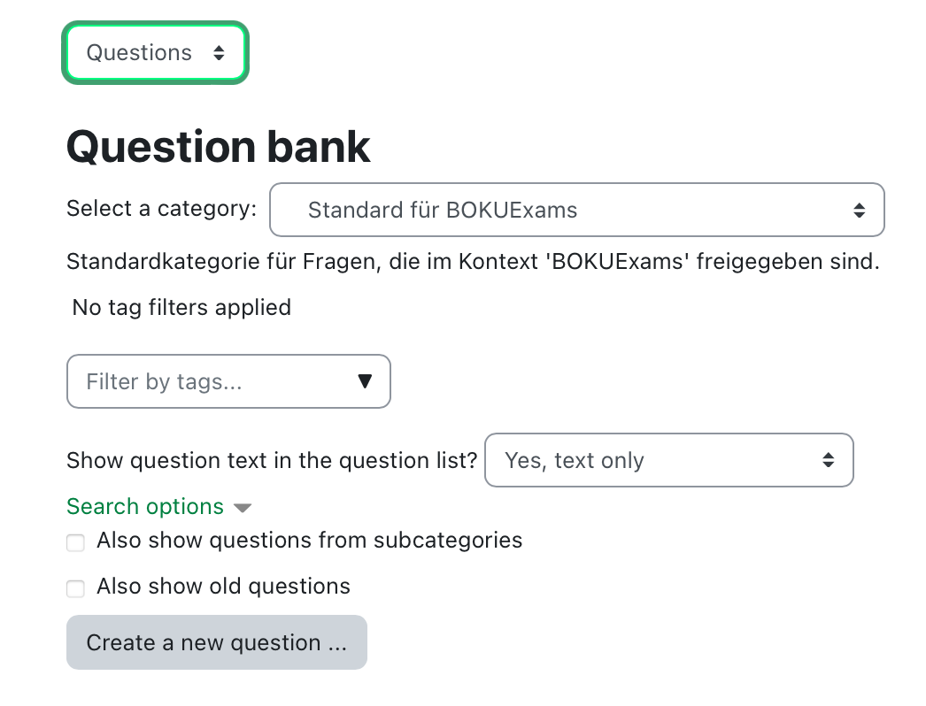Click the category selector's up-down arrows icon
The height and width of the screenshot is (706, 926).
pyautogui.click(x=860, y=211)
